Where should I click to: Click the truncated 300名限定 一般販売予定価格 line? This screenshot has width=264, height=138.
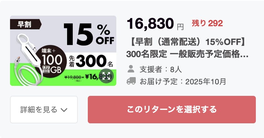click(183, 54)
